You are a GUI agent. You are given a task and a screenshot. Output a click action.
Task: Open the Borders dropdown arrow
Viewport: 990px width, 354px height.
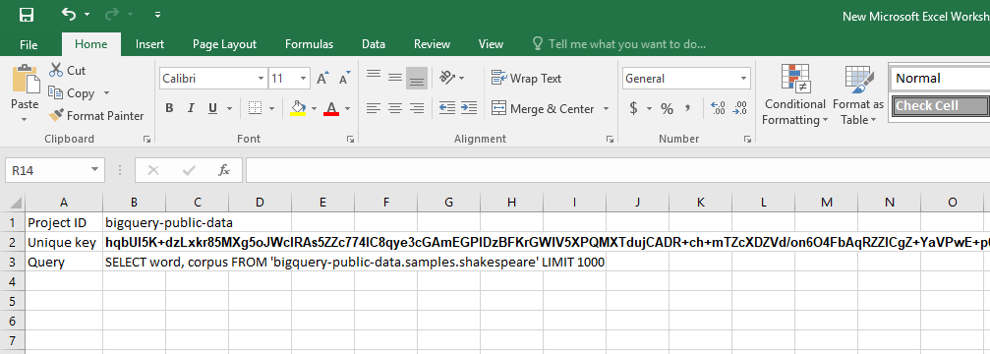pos(272,108)
